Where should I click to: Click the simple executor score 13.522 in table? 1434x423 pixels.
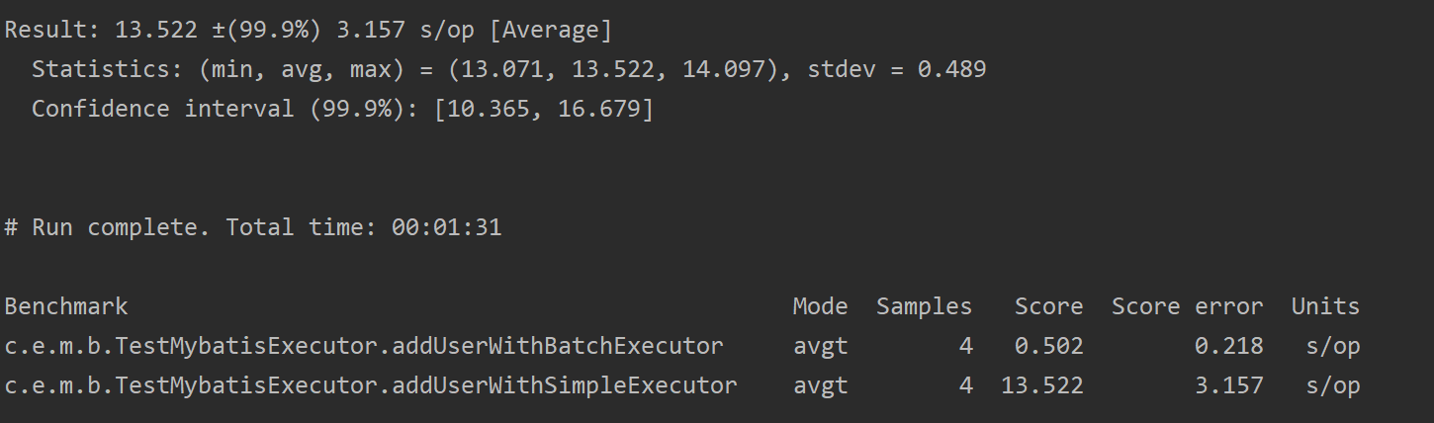click(1041, 385)
